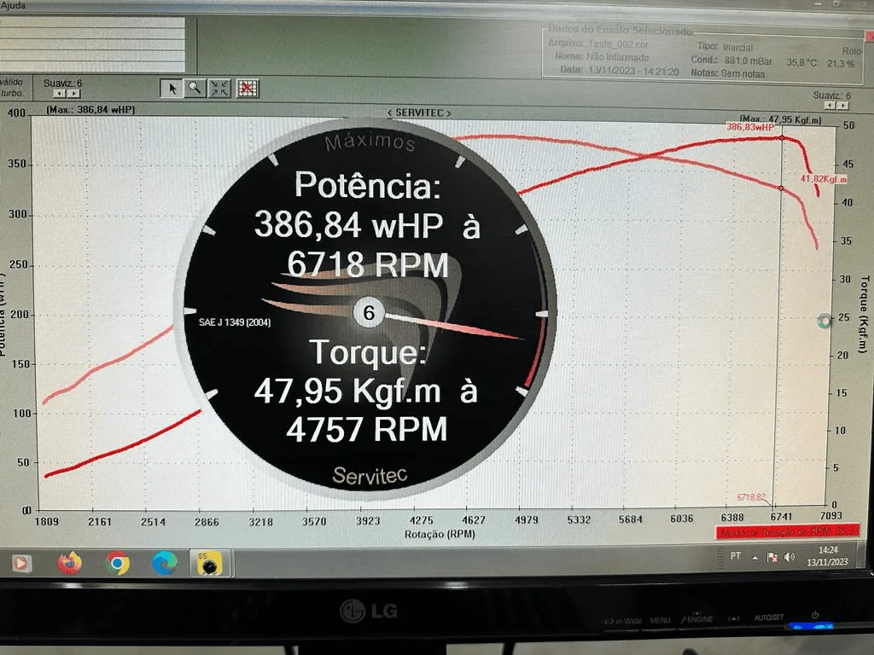The image size is (874, 655).
Task: Select the arrow pointer tool
Action: pos(171,88)
